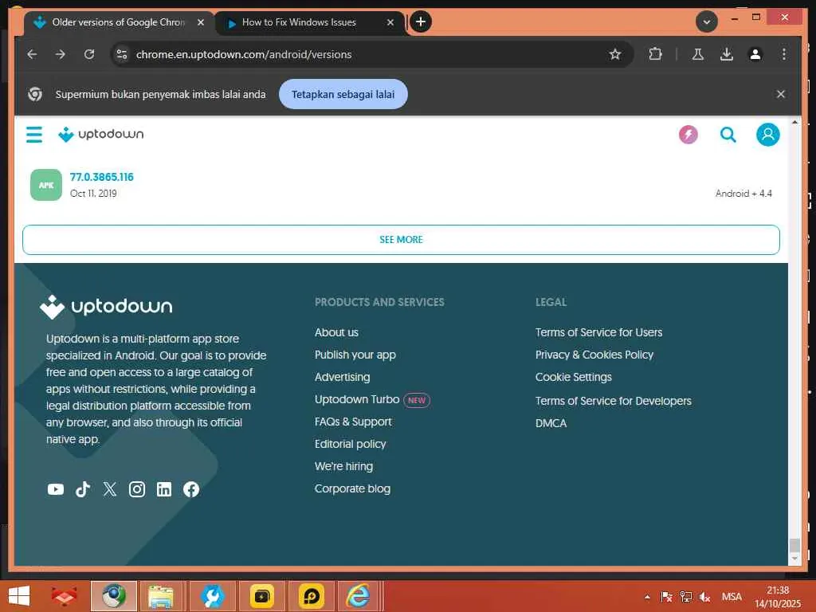This screenshot has width=816, height=612.
Task: Open Uptodown site search
Action: [x=728, y=135]
